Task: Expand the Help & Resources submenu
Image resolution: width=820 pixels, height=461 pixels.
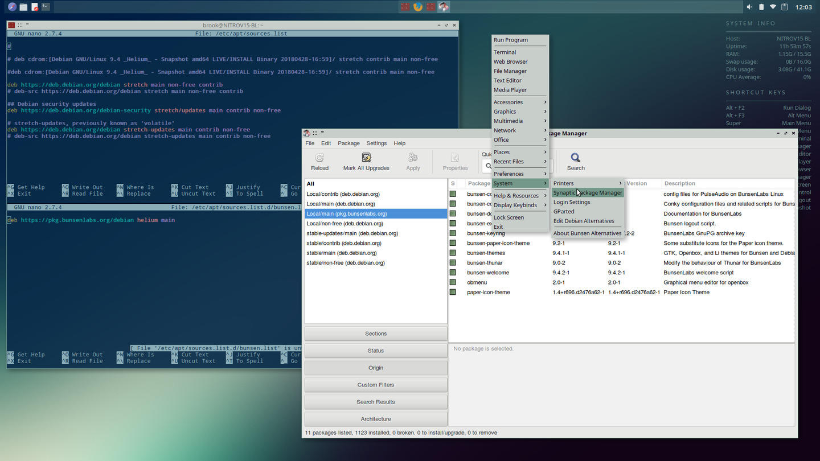Action: [x=520, y=196]
